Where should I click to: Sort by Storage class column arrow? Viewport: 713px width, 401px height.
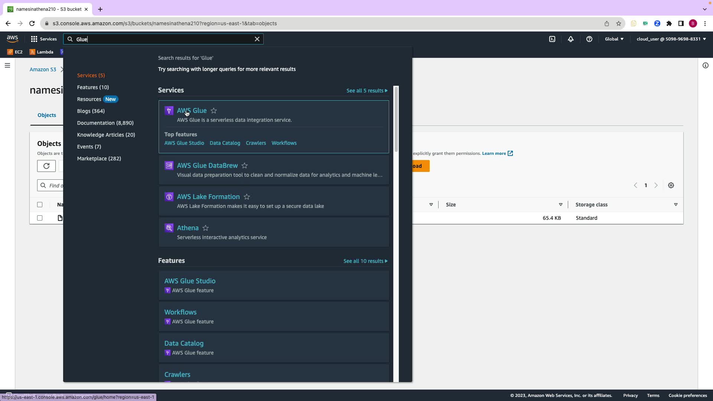(675, 205)
